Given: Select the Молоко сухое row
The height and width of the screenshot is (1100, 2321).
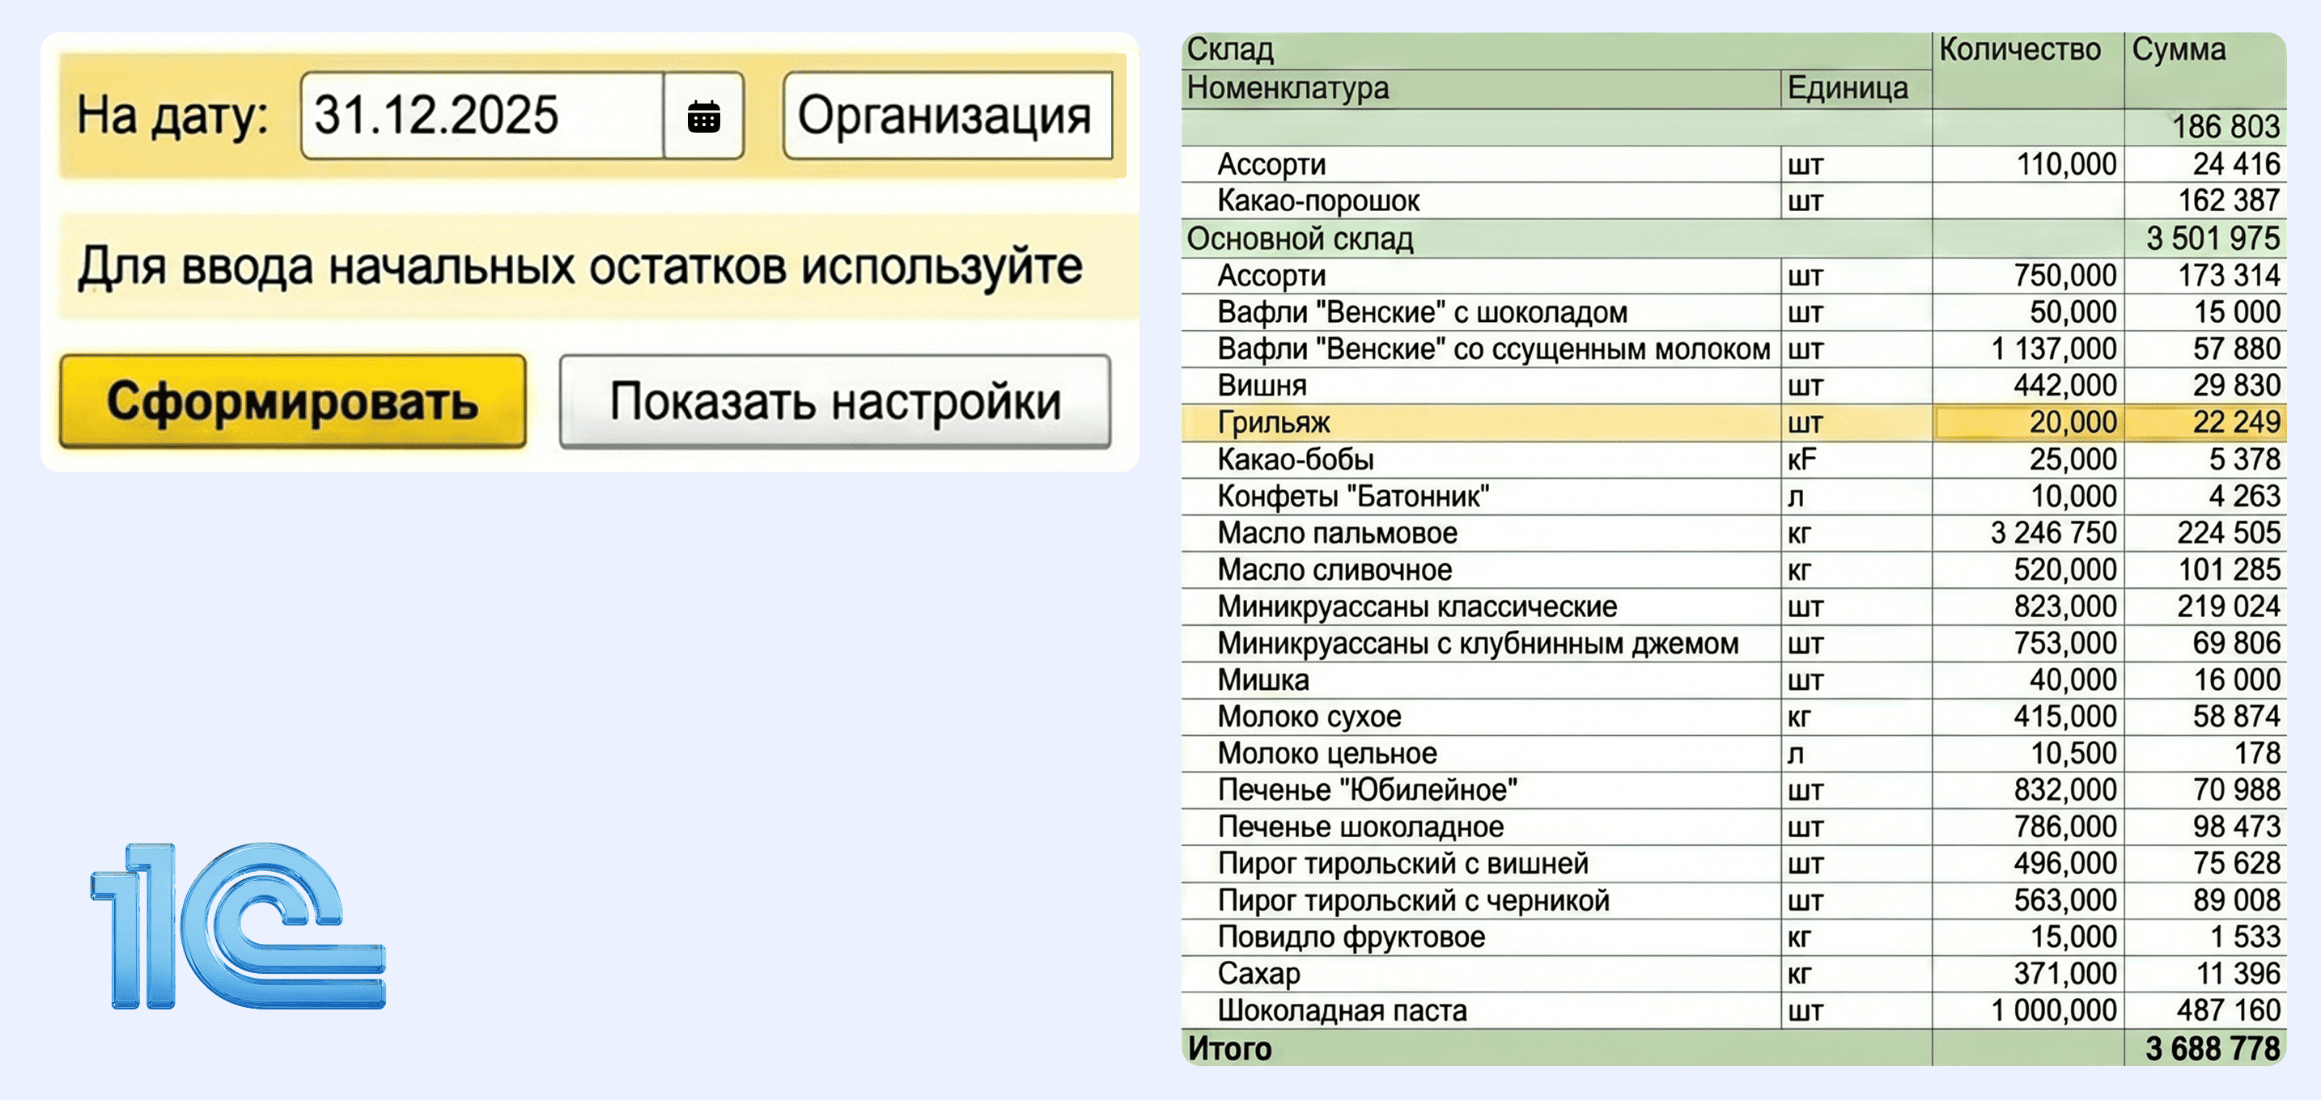Looking at the screenshot, I should coord(1733,717).
